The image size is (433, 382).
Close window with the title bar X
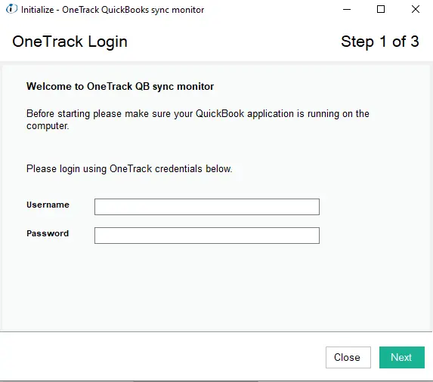(416, 9)
